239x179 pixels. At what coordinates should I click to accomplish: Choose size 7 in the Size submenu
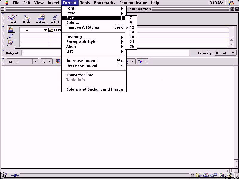(131, 18)
